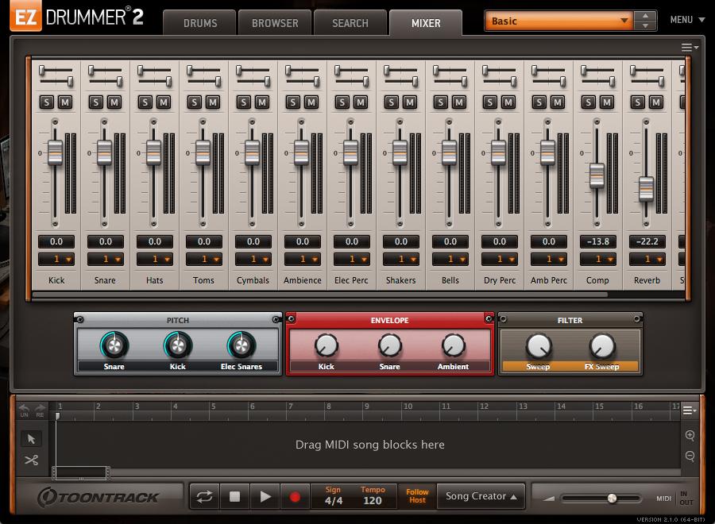Click the master volume slider handle
The width and height of the screenshot is (715, 524).
(x=612, y=499)
